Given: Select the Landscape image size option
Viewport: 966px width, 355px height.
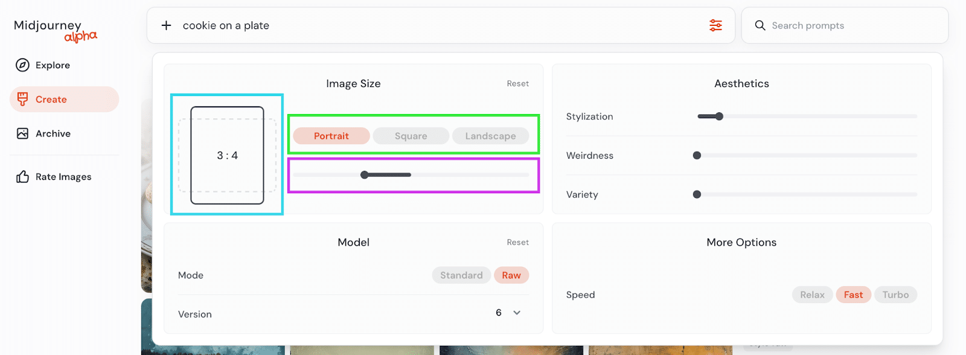Looking at the screenshot, I should (490, 136).
